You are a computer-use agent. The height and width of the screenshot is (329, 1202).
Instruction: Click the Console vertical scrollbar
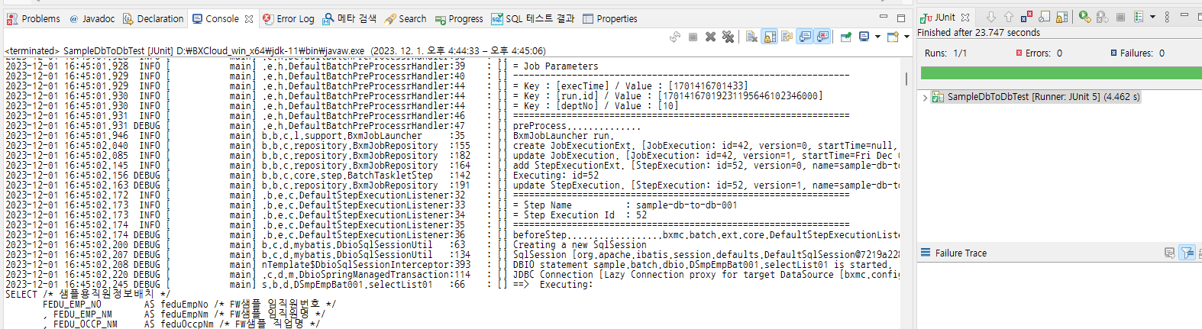tap(906, 79)
